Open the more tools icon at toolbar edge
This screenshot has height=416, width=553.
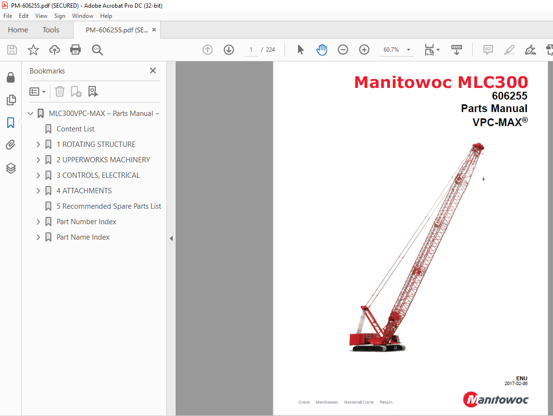pos(550,50)
